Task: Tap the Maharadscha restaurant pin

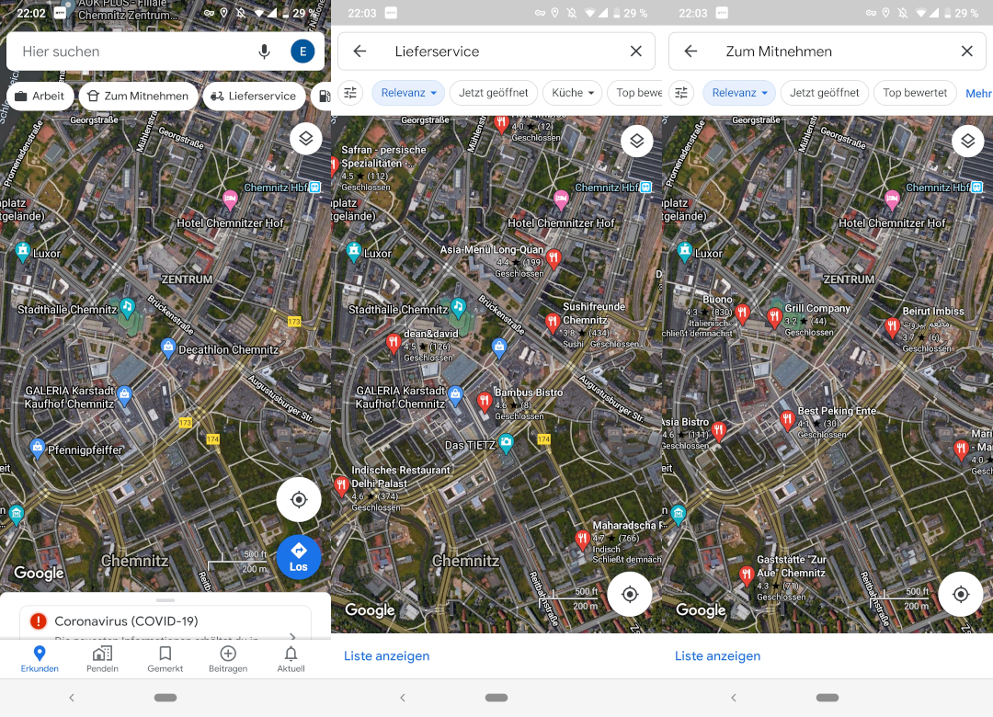Action: tap(582, 541)
